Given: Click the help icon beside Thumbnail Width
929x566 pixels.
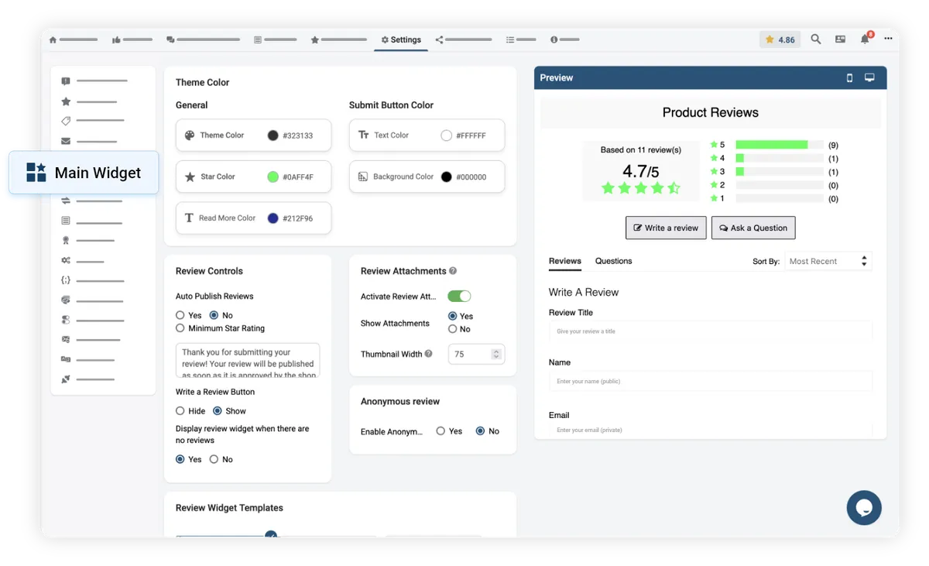Looking at the screenshot, I should (429, 354).
